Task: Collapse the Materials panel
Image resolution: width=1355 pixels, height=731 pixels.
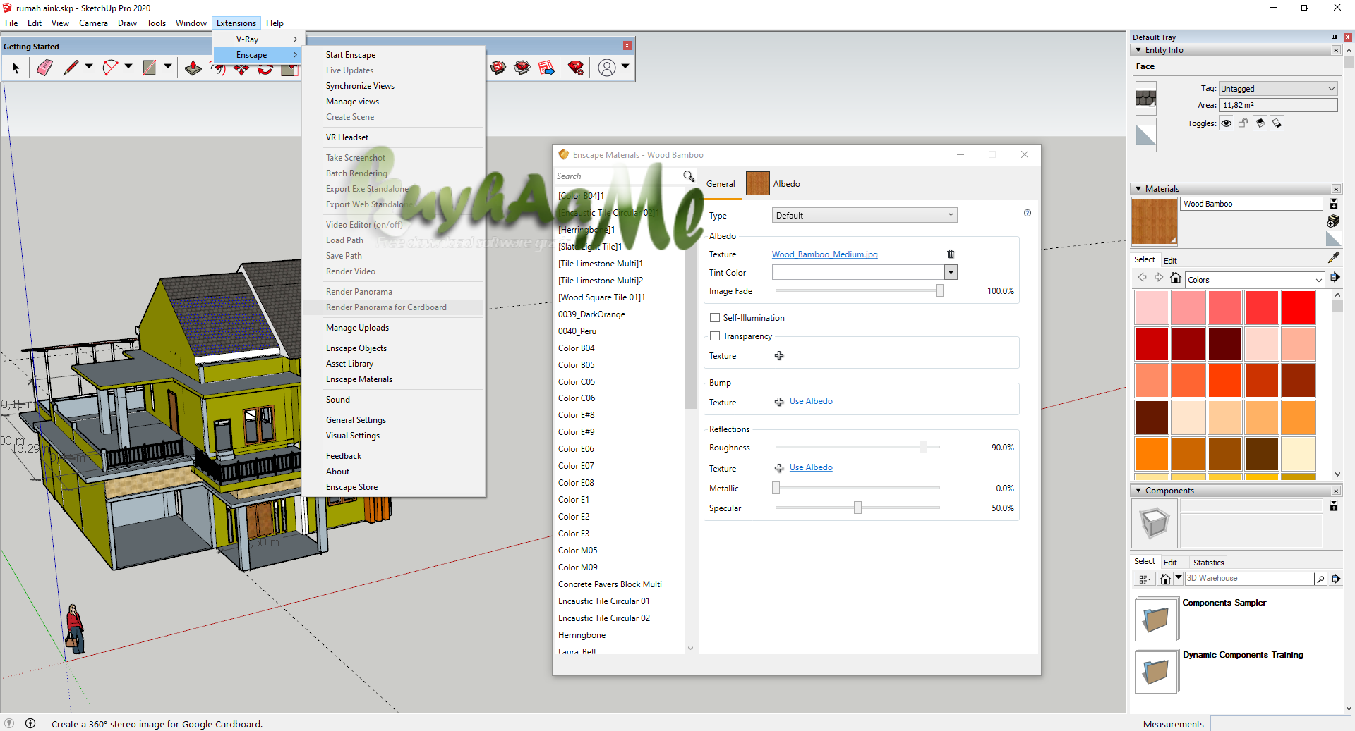Action: coord(1138,189)
